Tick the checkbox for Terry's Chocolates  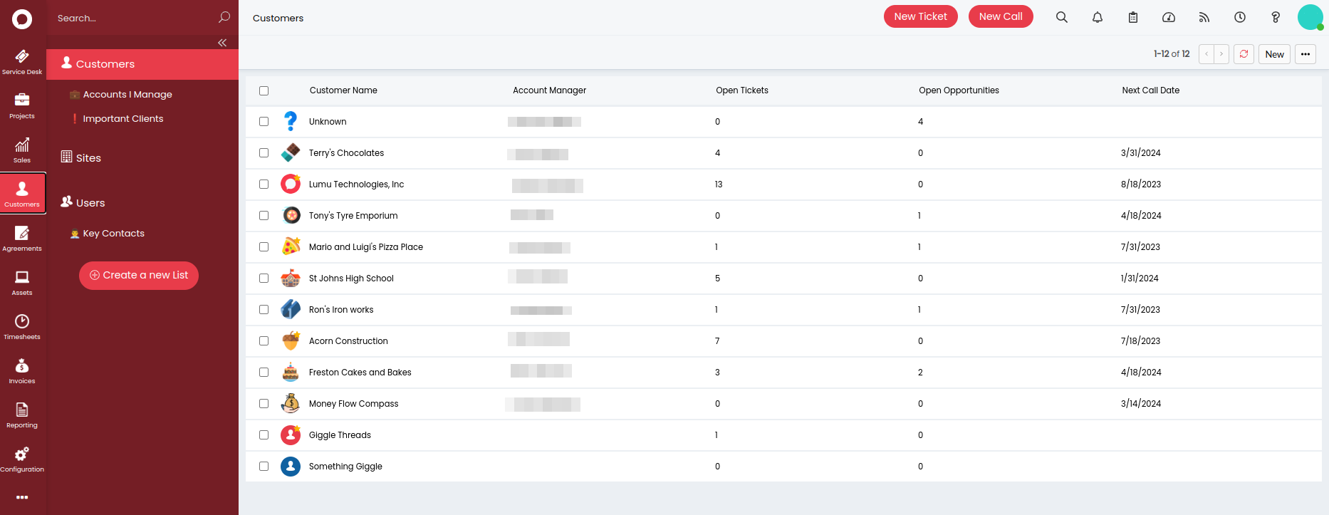tap(264, 153)
